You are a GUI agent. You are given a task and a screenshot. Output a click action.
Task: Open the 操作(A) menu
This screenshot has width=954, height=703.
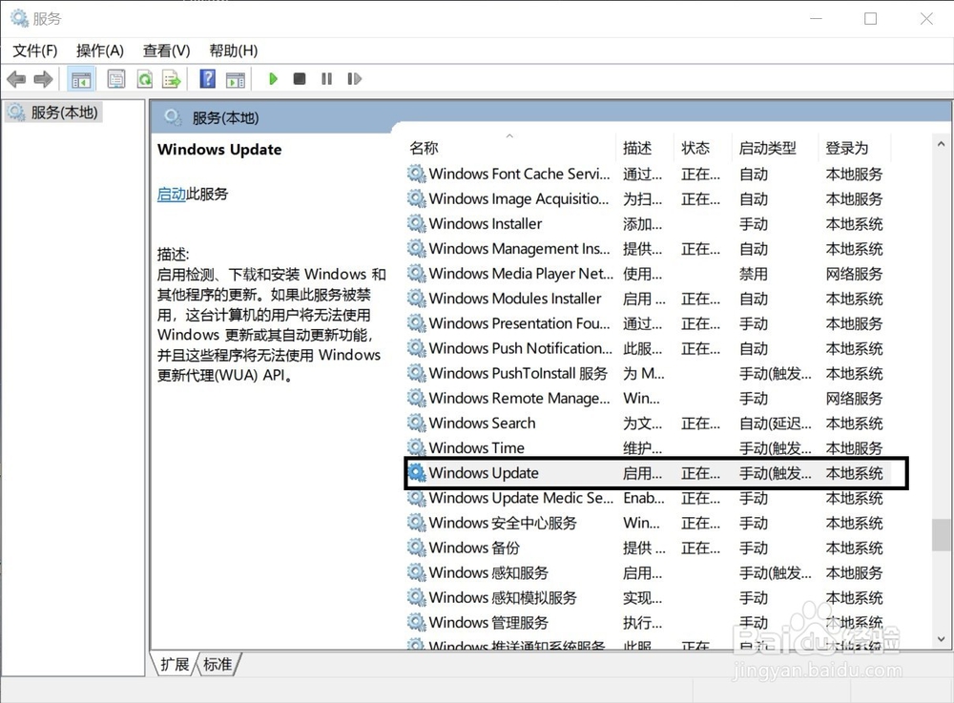point(100,51)
